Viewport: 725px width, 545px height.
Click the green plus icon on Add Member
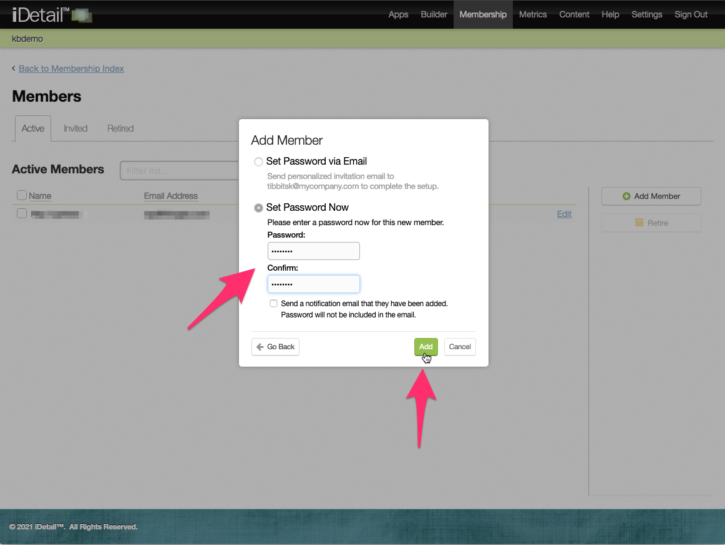click(626, 196)
